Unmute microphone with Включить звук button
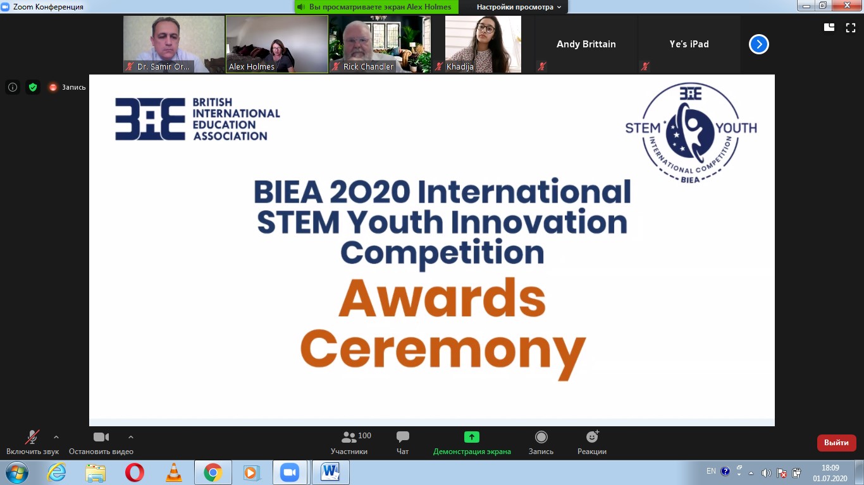This screenshot has width=864, height=485. click(x=32, y=443)
